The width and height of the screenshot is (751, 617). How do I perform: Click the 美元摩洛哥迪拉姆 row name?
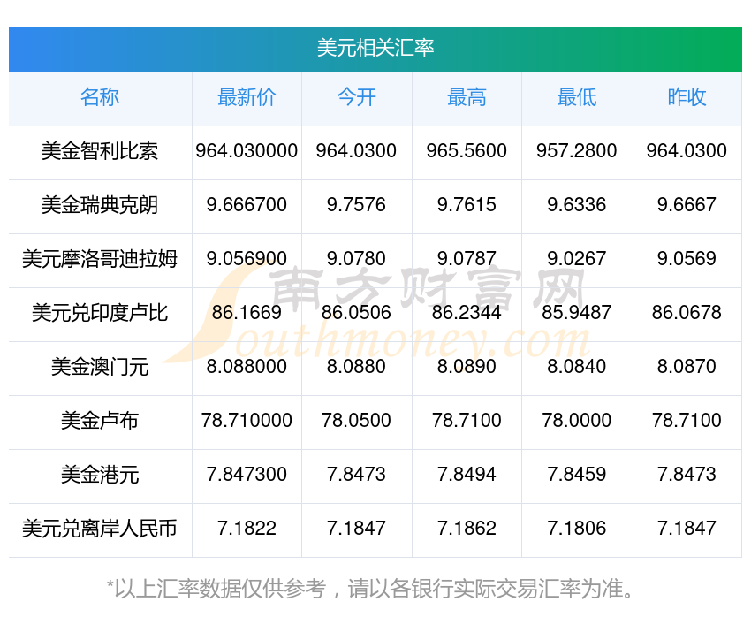coord(100,259)
